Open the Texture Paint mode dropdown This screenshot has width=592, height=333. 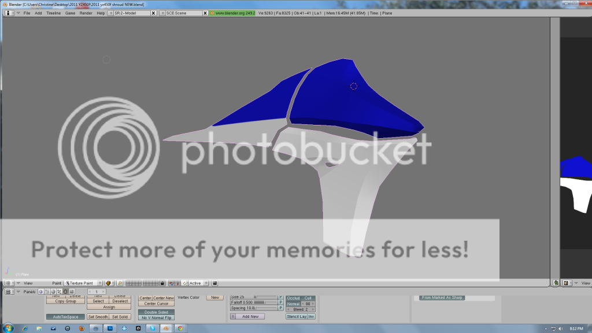click(83, 283)
